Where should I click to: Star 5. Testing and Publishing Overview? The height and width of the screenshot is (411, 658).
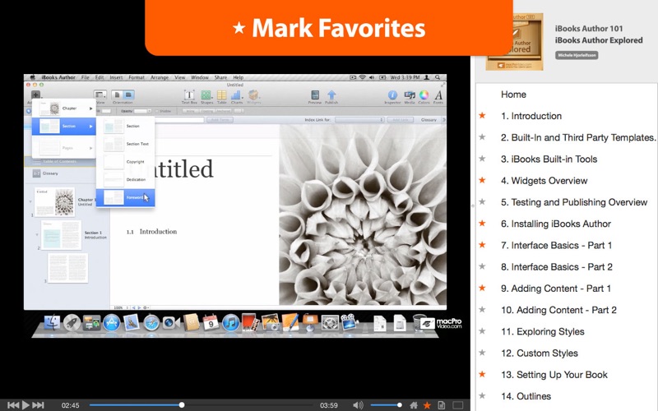(483, 201)
